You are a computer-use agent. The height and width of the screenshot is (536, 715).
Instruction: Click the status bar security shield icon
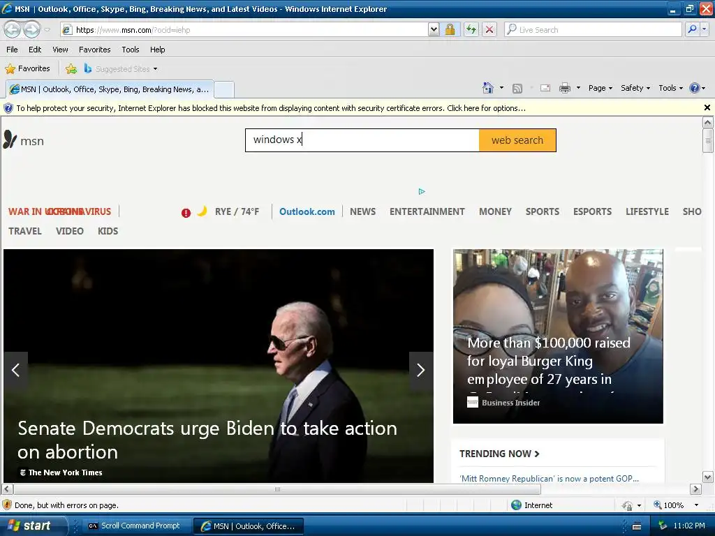click(7, 505)
